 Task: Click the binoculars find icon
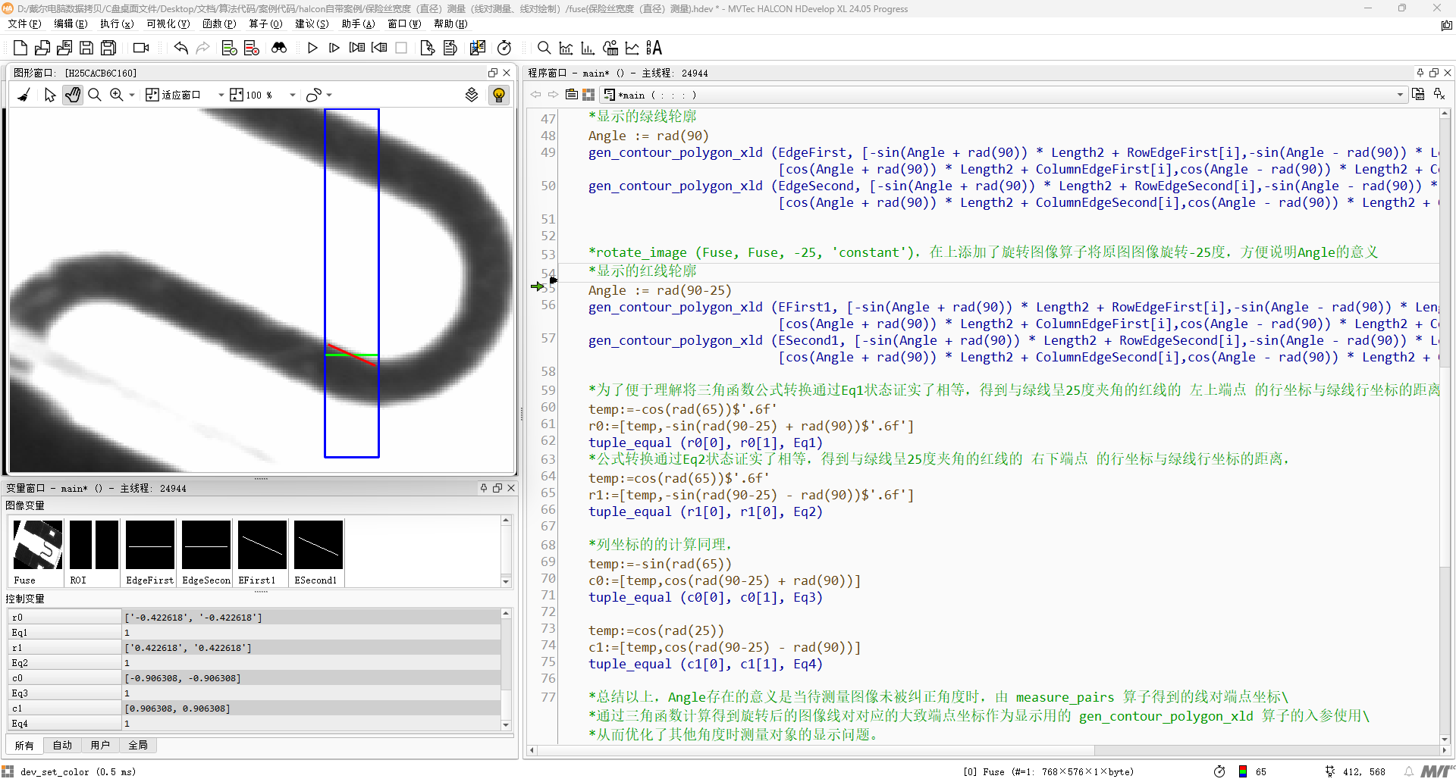point(279,48)
